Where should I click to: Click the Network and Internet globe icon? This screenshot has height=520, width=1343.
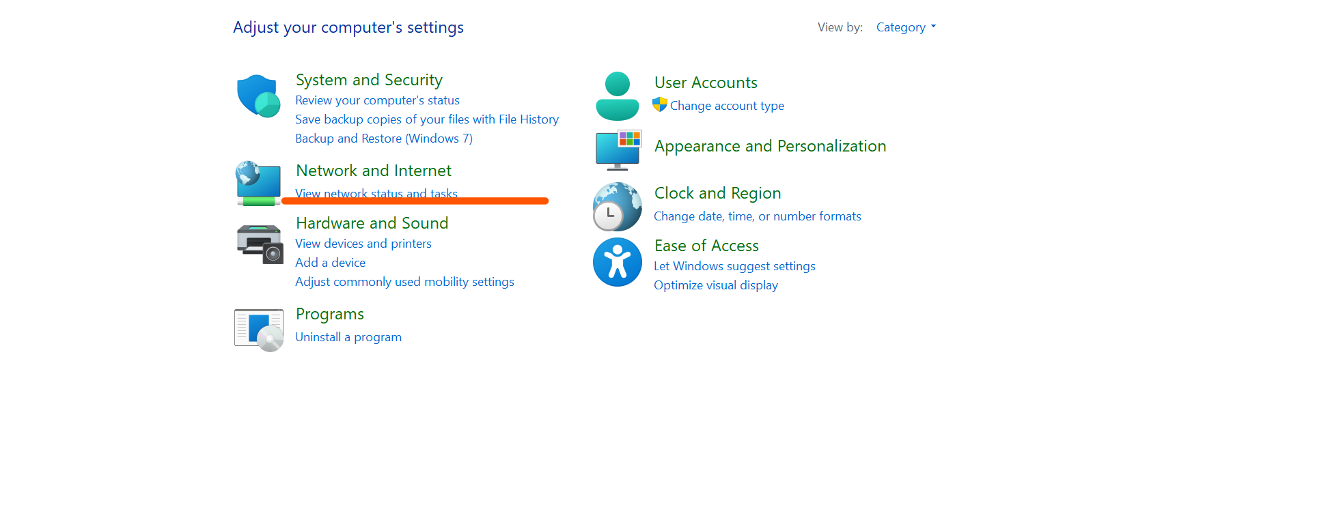tap(259, 183)
